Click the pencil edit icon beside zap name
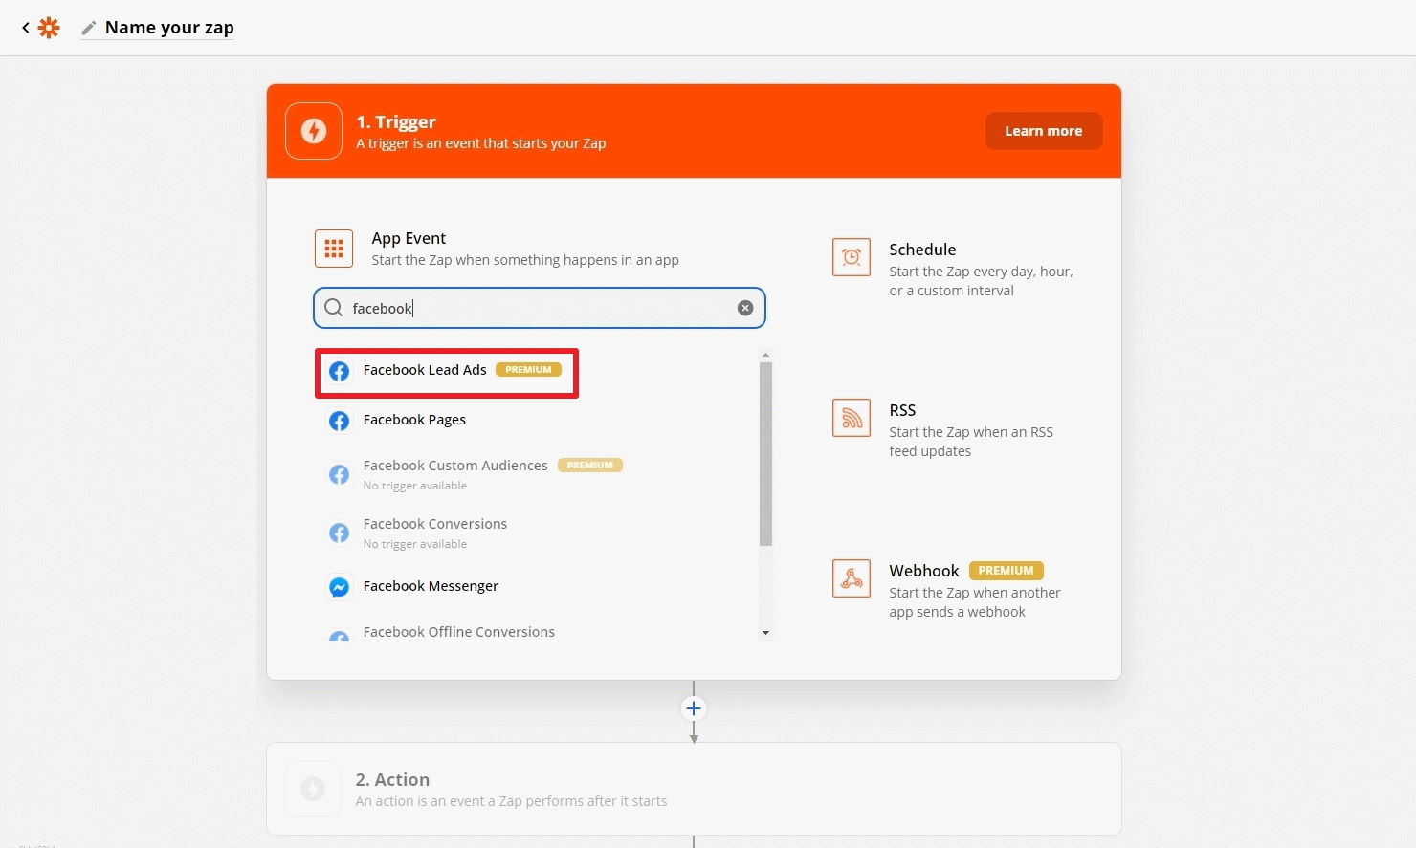The width and height of the screenshot is (1416, 848). (x=89, y=28)
